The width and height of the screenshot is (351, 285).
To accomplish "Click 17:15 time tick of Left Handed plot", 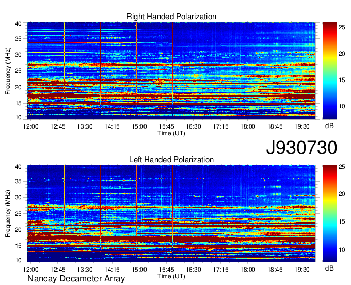I will pos(220,270).
